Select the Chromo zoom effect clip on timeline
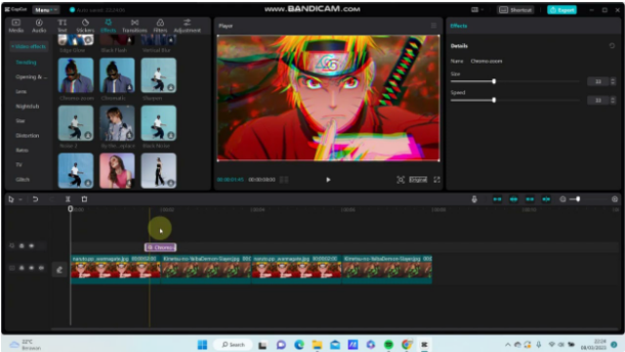 160,247
